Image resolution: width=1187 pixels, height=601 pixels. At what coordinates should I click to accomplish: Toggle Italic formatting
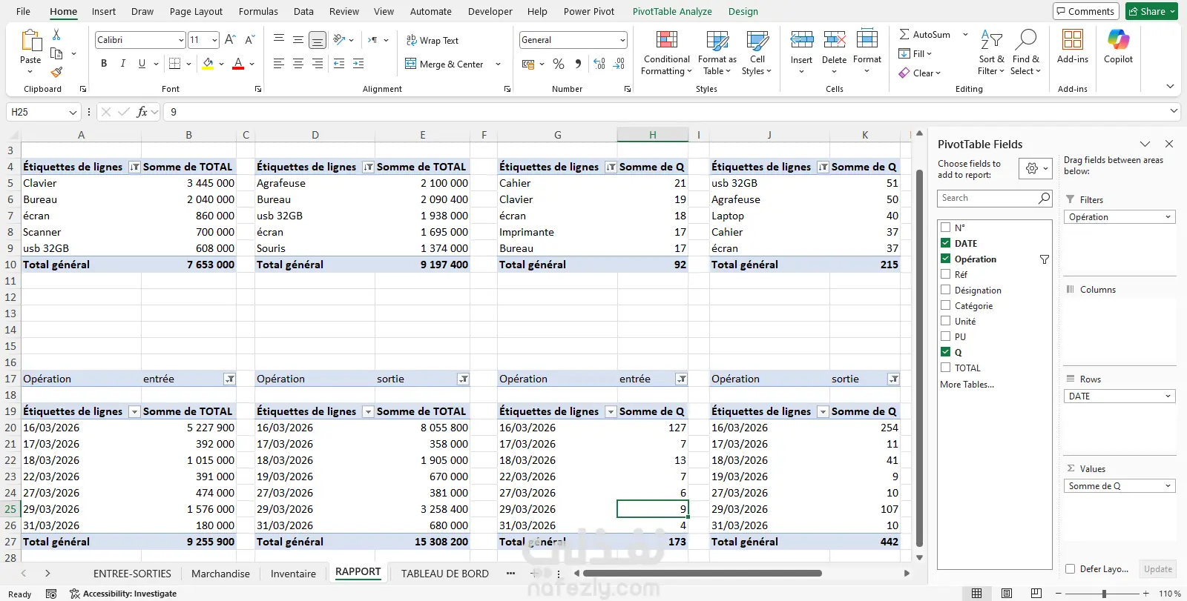[x=122, y=64]
